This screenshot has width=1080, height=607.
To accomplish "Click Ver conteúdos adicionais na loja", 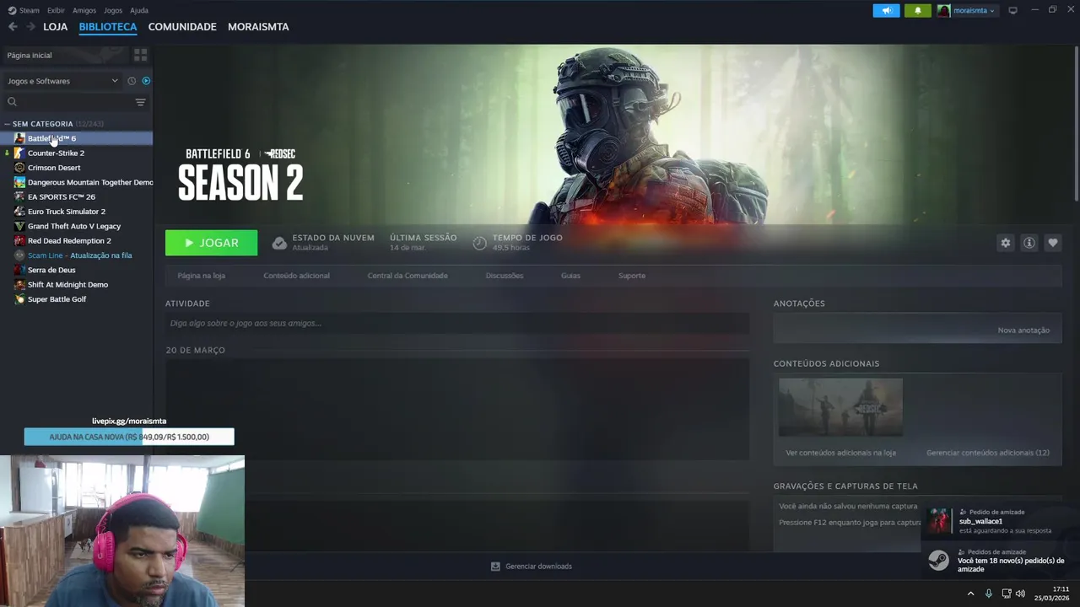I will (x=840, y=453).
